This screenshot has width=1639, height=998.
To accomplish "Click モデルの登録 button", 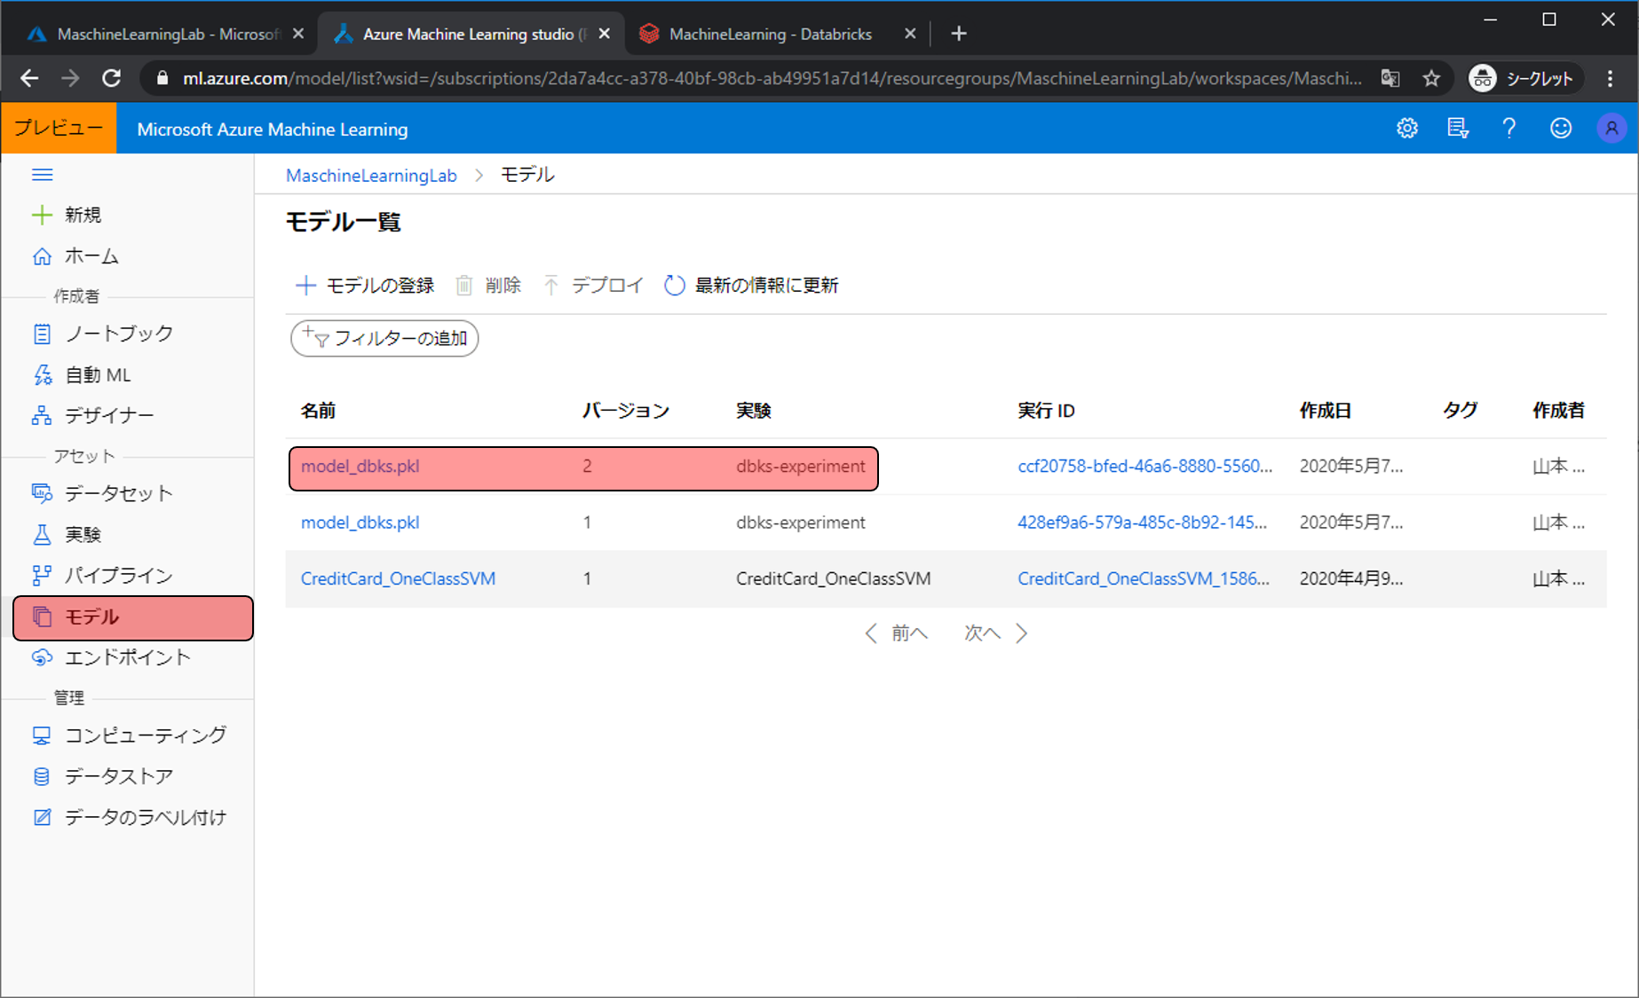I will click(x=365, y=286).
